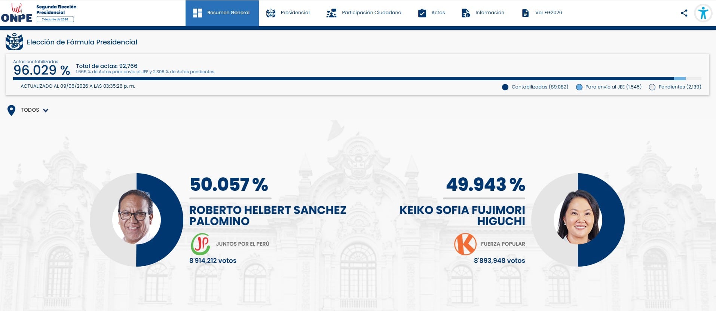Open the accessibility options button
Viewport: 716px width, 311px height.
click(703, 13)
